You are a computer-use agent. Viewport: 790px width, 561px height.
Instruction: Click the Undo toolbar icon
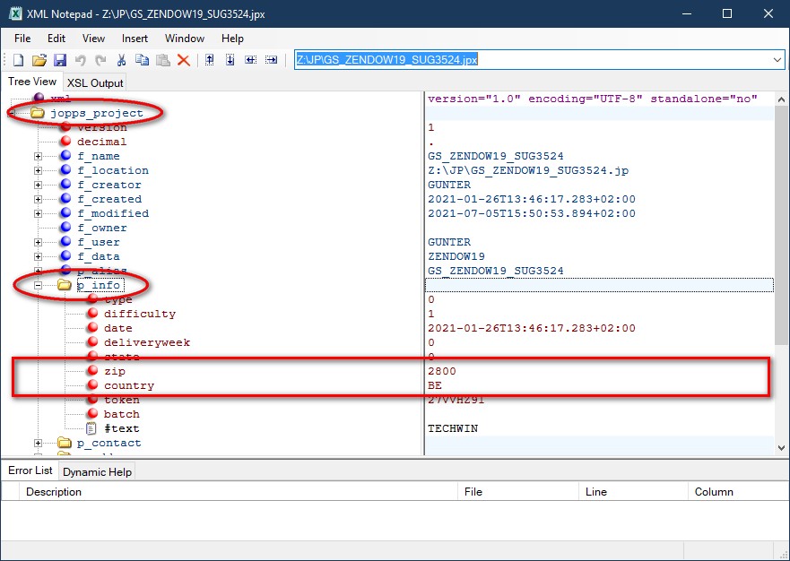[80, 60]
